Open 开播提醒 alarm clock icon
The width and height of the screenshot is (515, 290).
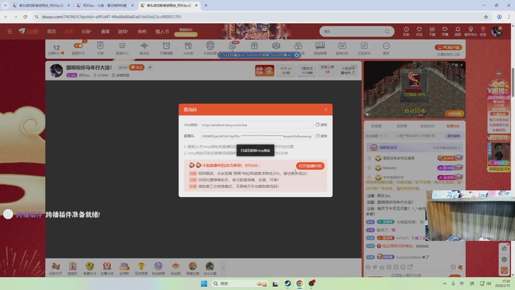(166, 48)
